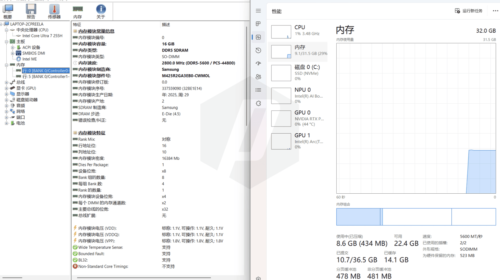
Task: Open the users page icon in sidebar
Action: click(x=258, y=77)
